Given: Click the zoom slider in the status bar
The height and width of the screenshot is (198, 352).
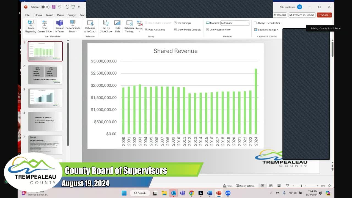Looking at the screenshot, I should [301, 186].
